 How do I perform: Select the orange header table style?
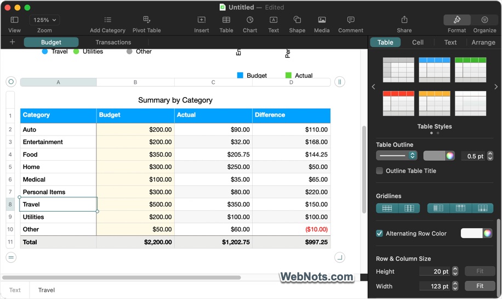point(435,104)
